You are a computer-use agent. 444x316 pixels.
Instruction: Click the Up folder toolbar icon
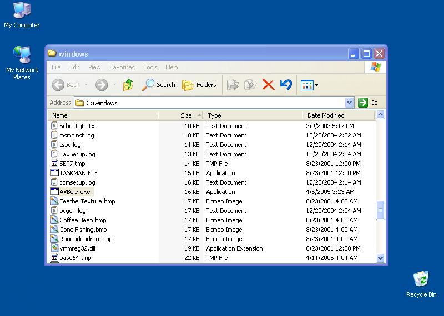click(128, 85)
